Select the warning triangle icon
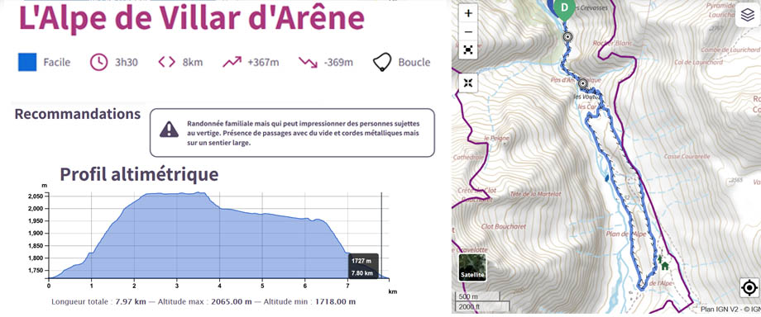 (169, 129)
